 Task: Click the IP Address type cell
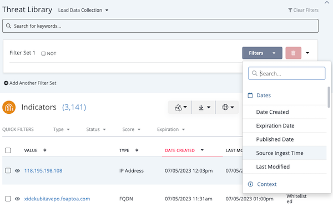point(132,171)
